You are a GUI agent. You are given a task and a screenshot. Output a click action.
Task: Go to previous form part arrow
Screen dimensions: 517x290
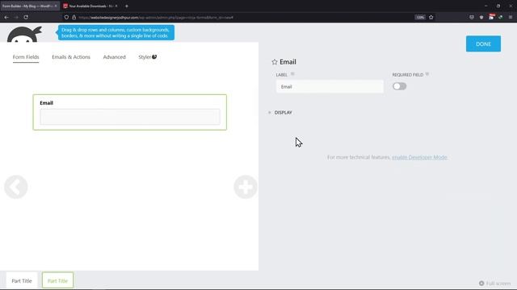16,187
